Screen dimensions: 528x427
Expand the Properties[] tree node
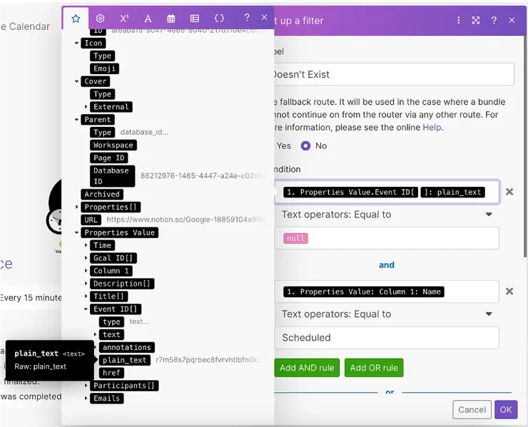(x=76, y=207)
